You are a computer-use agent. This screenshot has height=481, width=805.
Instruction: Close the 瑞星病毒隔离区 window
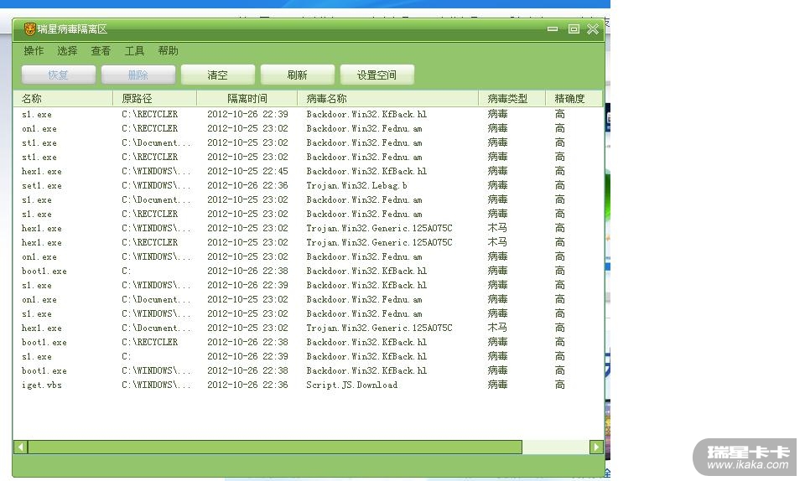pyautogui.click(x=593, y=29)
